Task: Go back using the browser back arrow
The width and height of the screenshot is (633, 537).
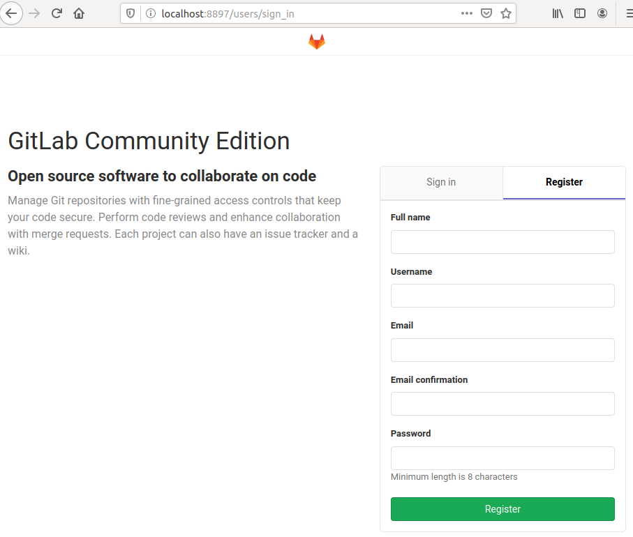Action: [x=11, y=13]
